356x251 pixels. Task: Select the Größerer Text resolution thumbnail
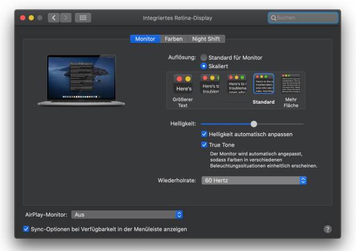click(x=184, y=84)
